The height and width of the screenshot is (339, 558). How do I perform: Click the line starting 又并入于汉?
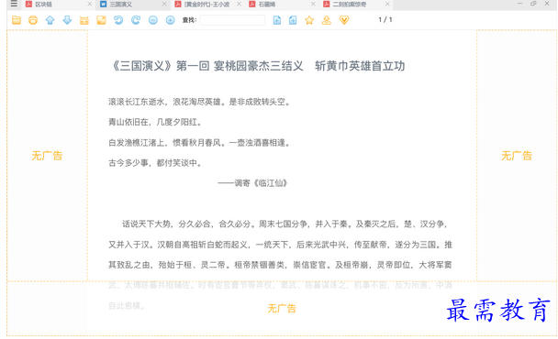point(281,245)
